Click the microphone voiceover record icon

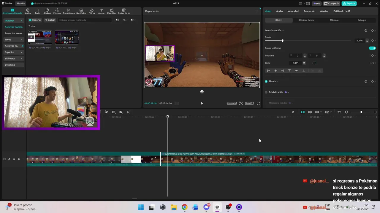click(x=293, y=112)
